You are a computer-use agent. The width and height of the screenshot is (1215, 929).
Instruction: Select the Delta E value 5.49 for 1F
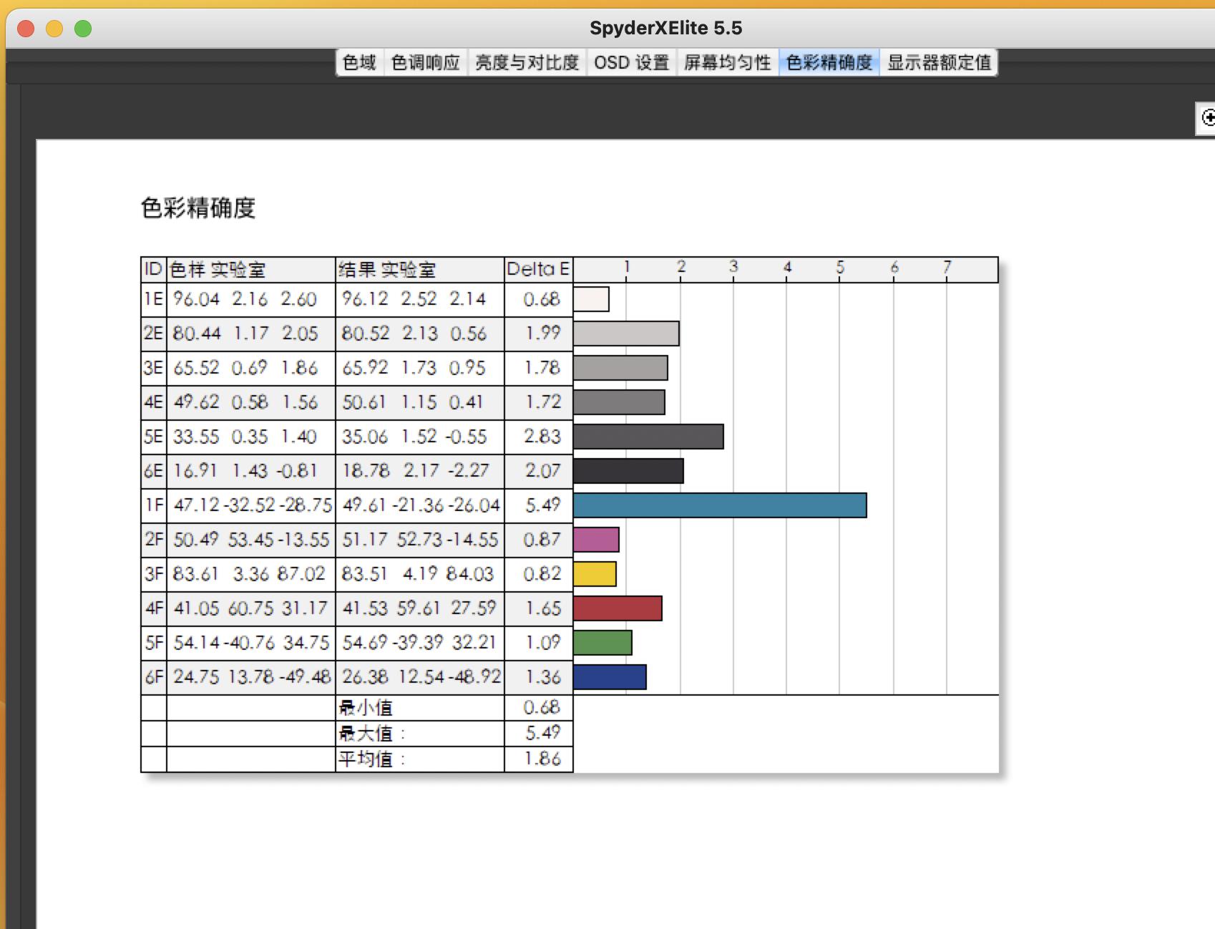[542, 505]
